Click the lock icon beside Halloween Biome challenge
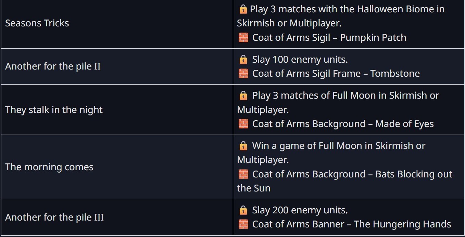 [x=243, y=9]
